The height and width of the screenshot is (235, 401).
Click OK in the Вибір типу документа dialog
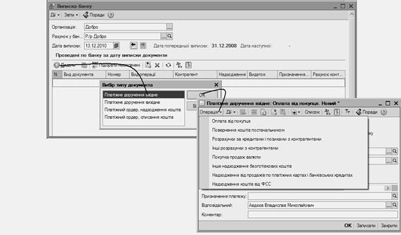click(x=202, y=95)
